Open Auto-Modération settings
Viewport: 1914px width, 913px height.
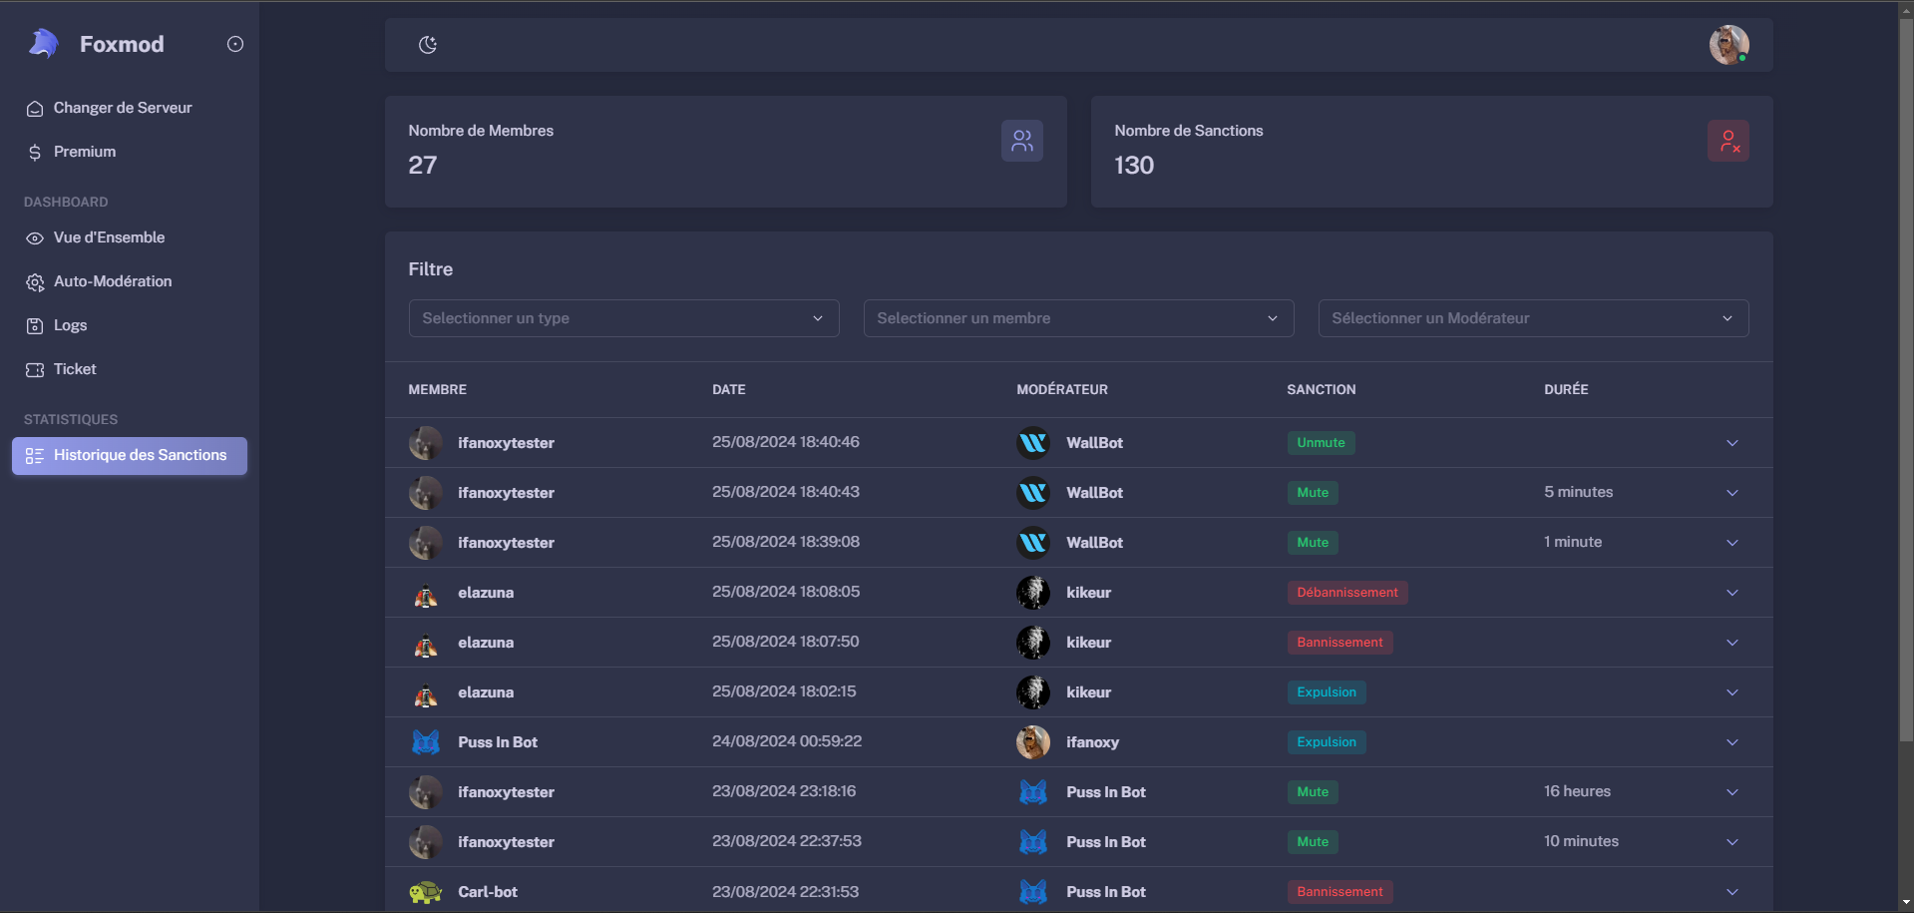112,281
